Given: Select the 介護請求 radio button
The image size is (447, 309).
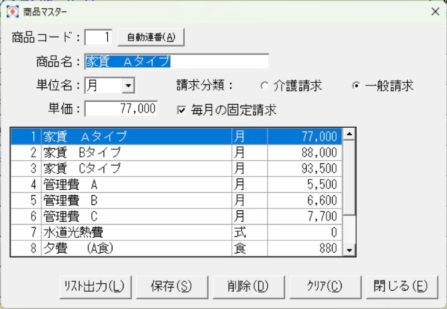Looking at the screenshot, I should [265, 86].
